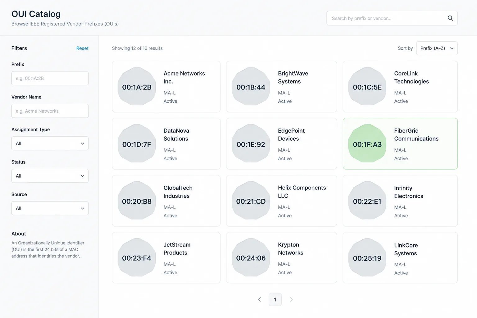Select the 00:24:06 prefix badge
Screen dimensions: 477x318
[x=251, y=258]
